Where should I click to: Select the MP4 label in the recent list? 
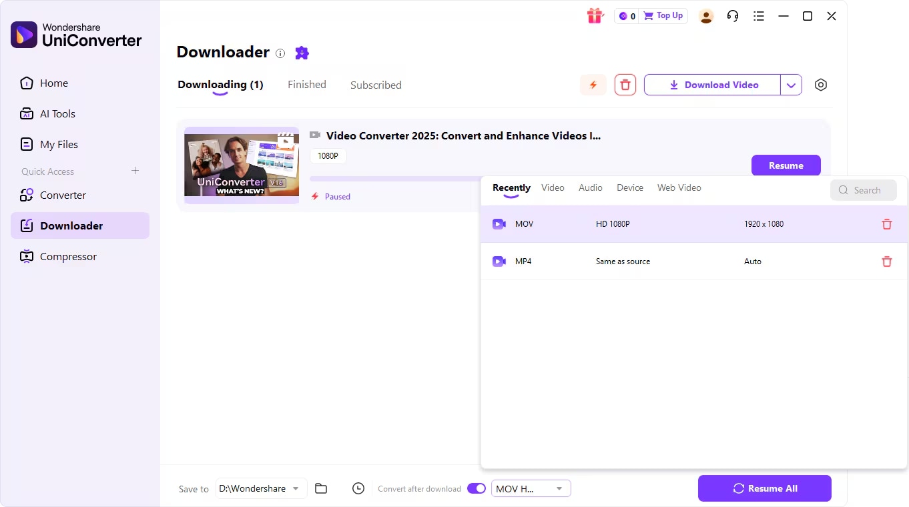(524, 262)
